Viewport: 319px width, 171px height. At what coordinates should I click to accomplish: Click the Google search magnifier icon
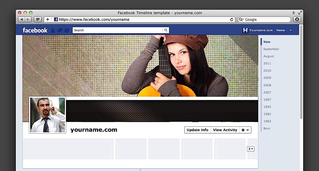(240, 19)
